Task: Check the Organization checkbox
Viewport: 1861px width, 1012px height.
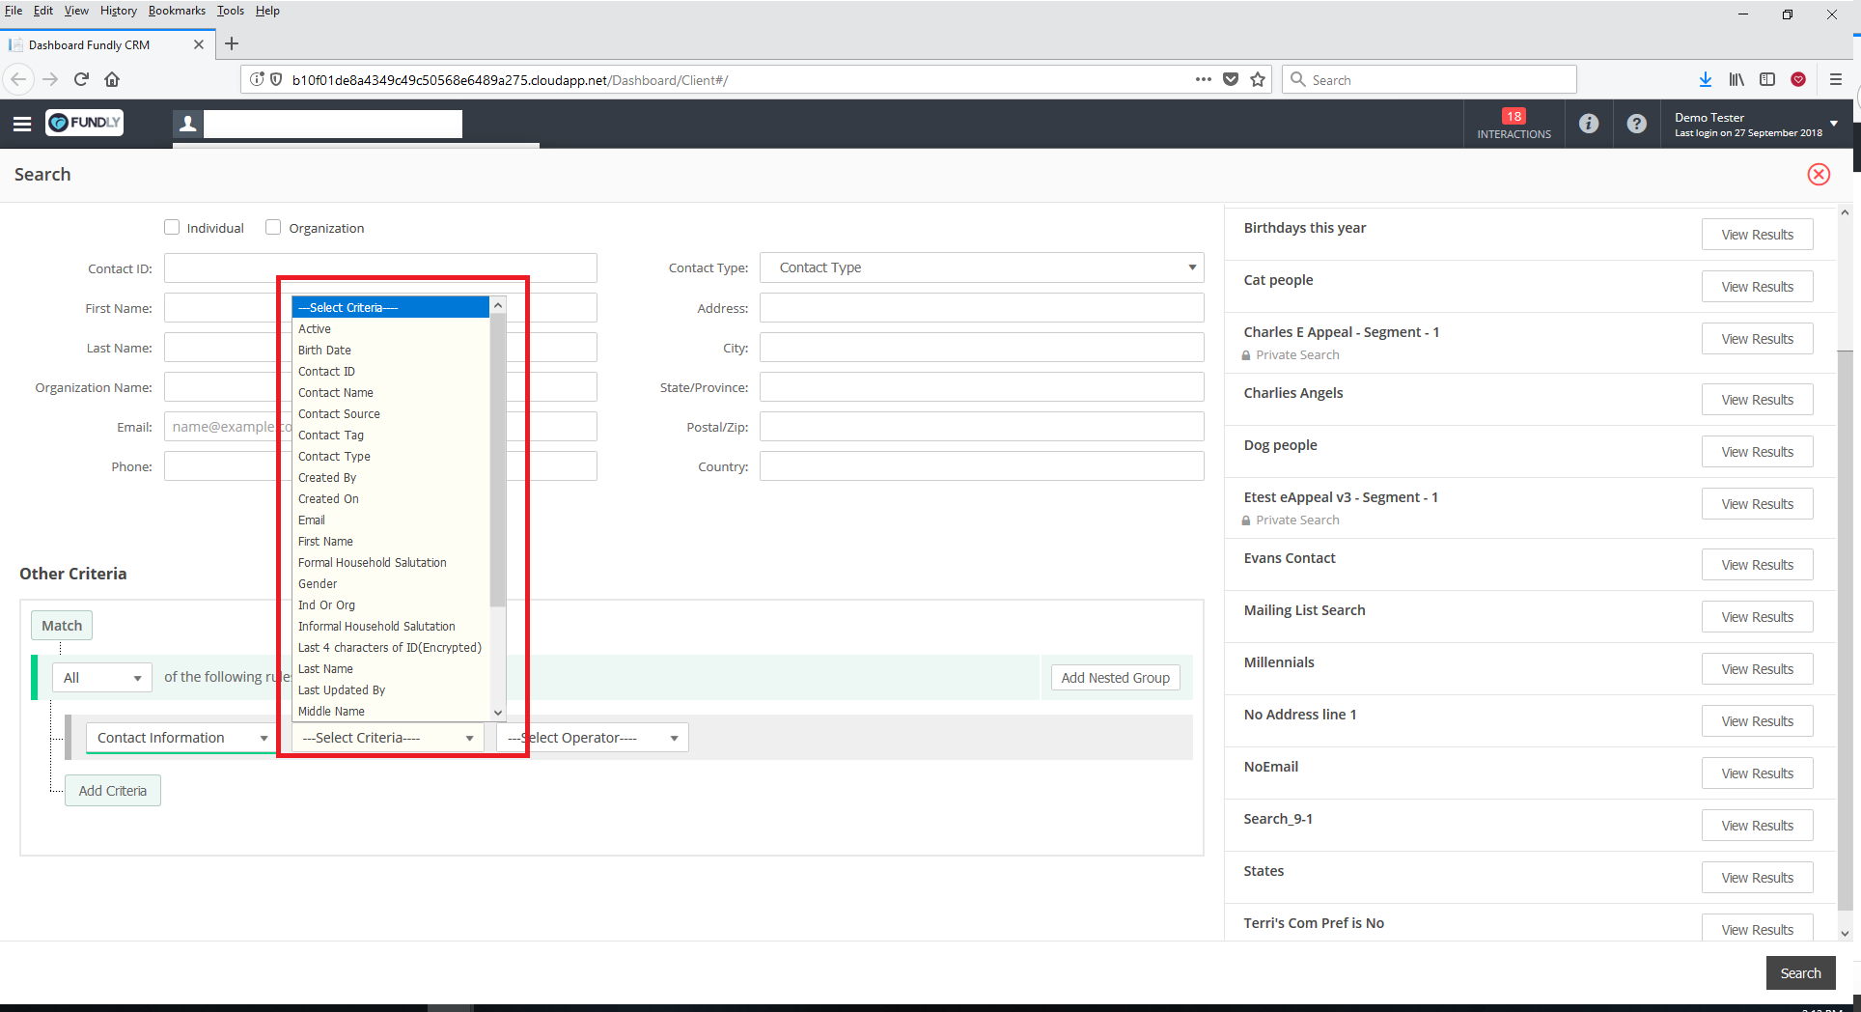Action: [x=273, y=228]
